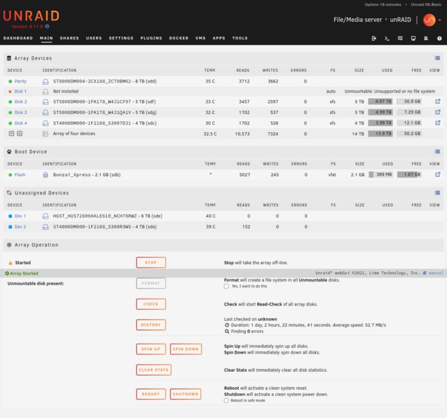Screen dimensions: 447x418
Task: Click the Flash Bonzai_Xpress drive icon
Action: click(45, 174)
